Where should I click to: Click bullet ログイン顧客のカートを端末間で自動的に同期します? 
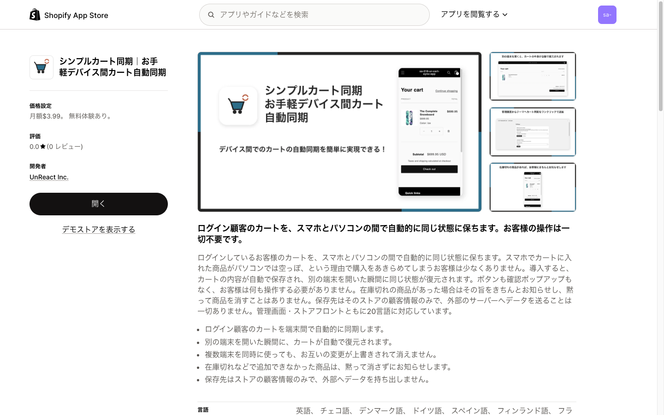pos(296,329)
